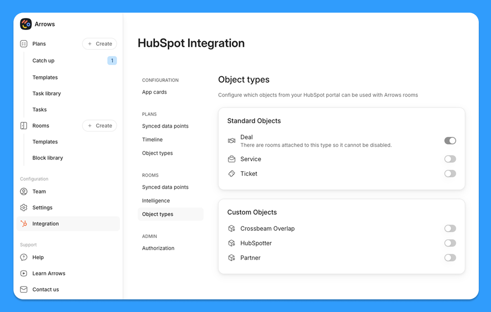491x312 pixels.
Task: Open Templates under Plans
Action: click(x=45, y=78)
